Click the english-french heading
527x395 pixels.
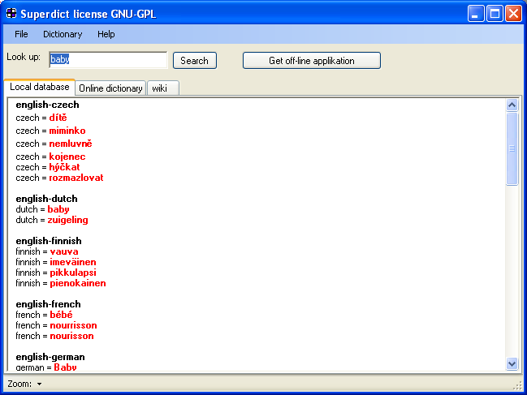[x=49, y=304]
